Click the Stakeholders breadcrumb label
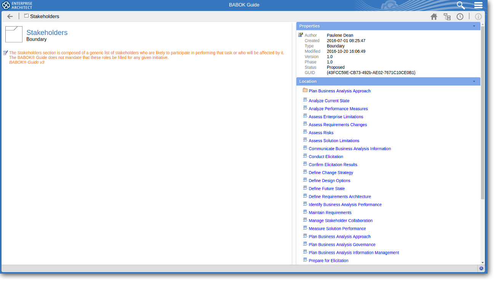This screenshot has height=285, width=499. pos(45,16)
